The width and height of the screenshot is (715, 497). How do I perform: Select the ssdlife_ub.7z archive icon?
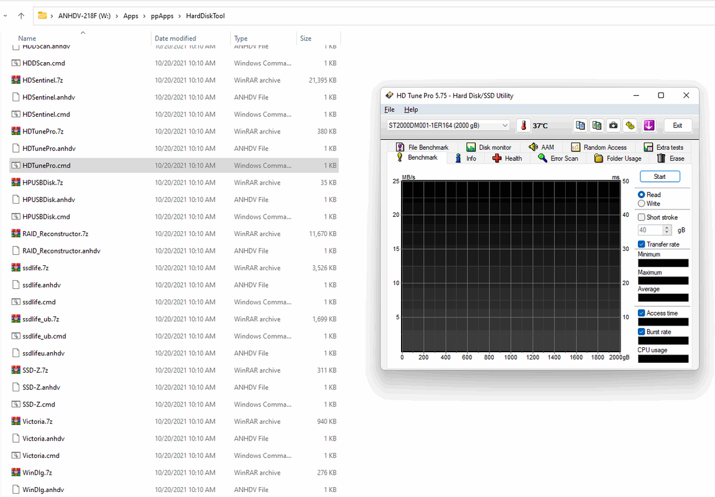[16, 319]
